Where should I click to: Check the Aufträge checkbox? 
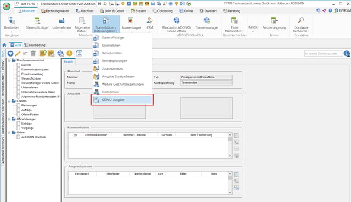pyautogui.click(x=19, y=110)
